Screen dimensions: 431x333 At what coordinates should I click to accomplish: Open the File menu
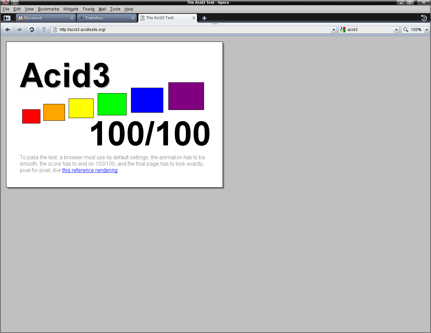(6, 9)
